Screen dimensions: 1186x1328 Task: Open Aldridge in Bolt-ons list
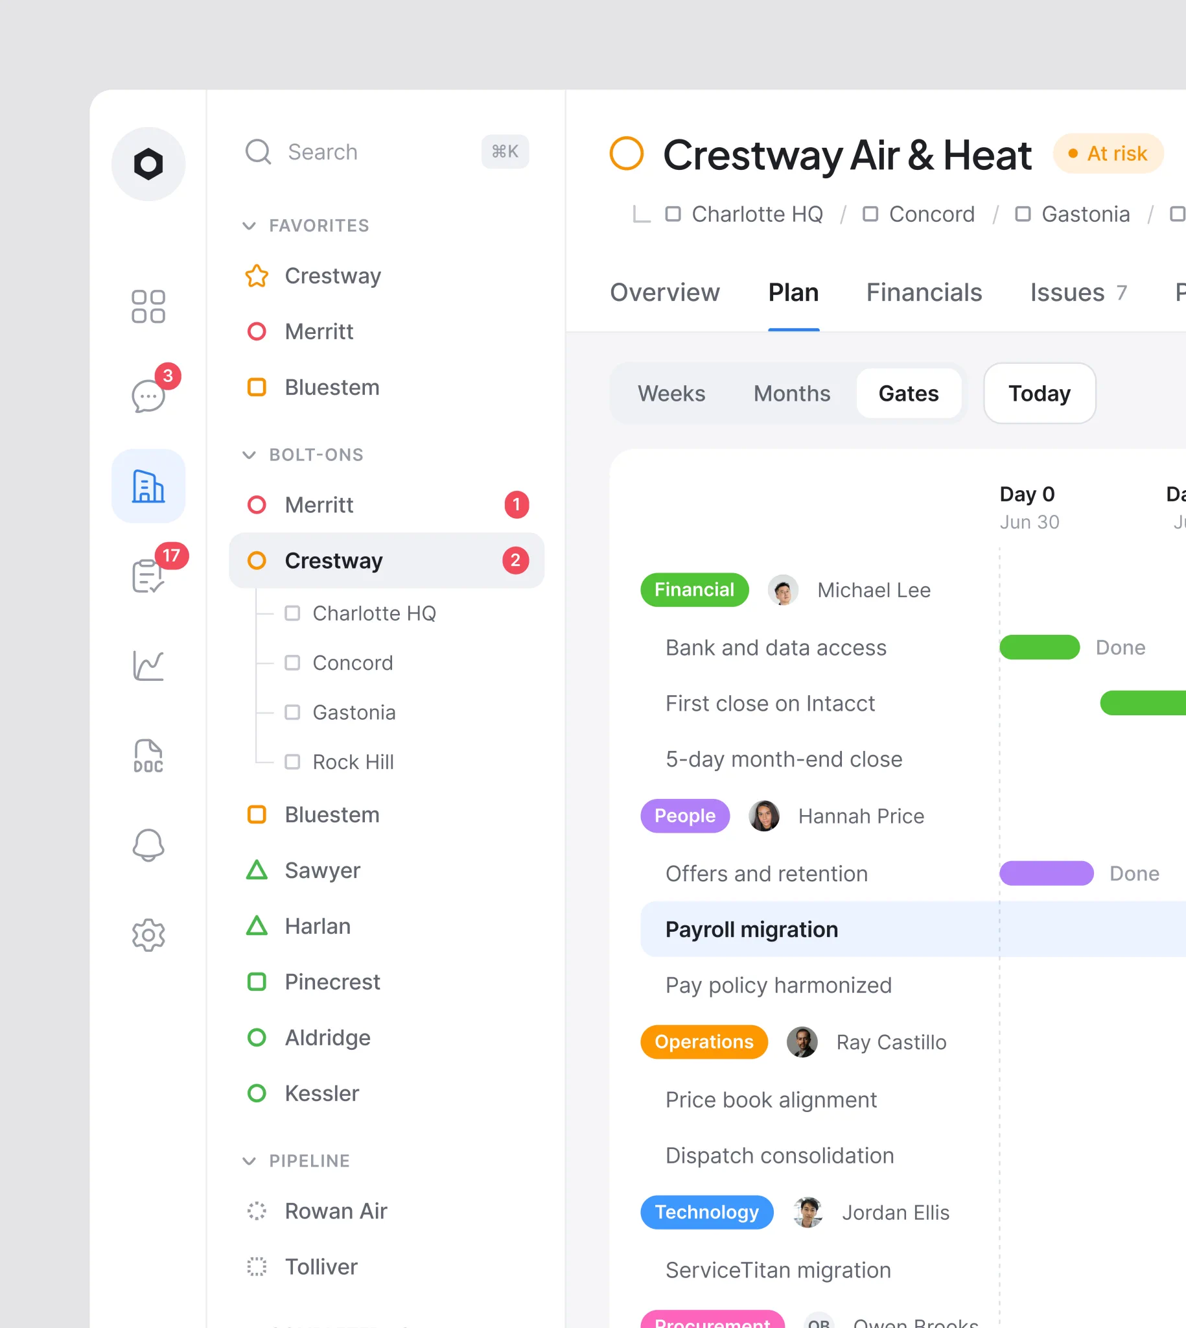click(386, 1038)
